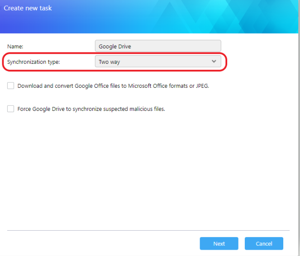Viewport: 300px width, 256px height.
Task: Focus the Name input field
Action: (x=158, y=46)
